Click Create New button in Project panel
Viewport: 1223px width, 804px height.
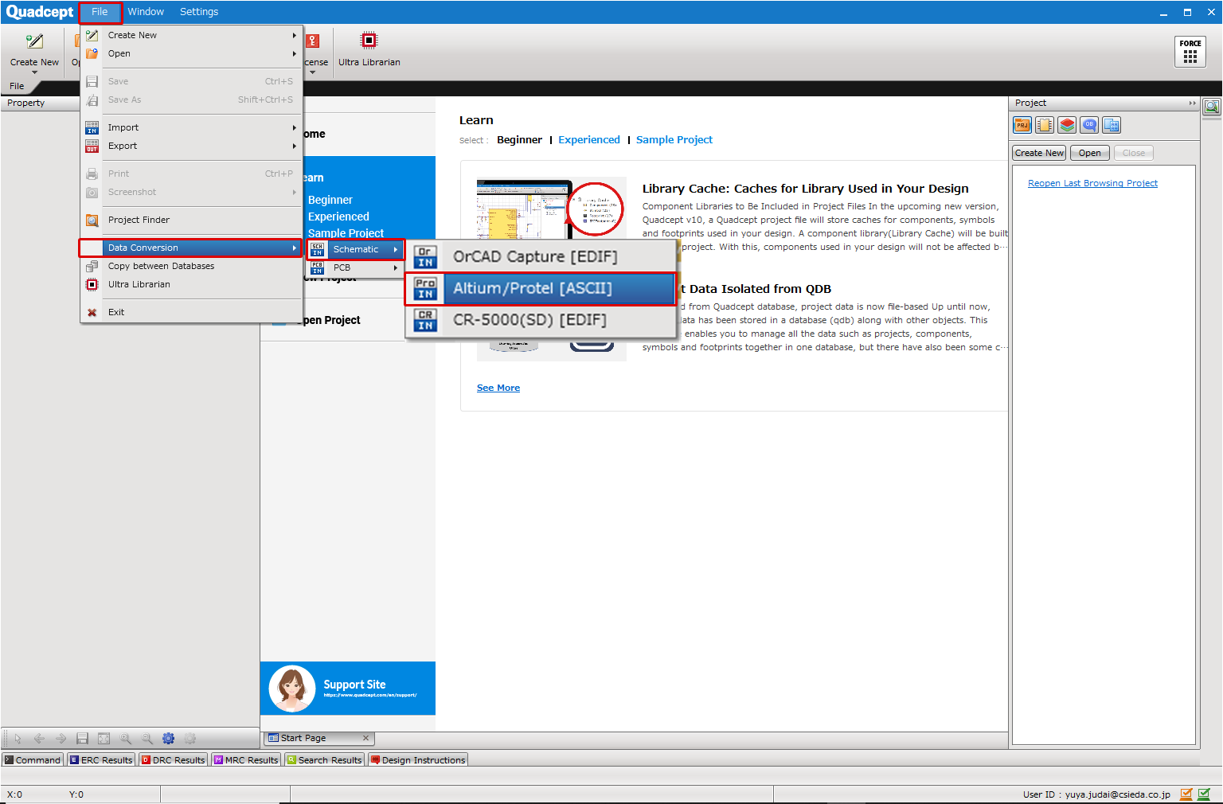coord(1039,153)
